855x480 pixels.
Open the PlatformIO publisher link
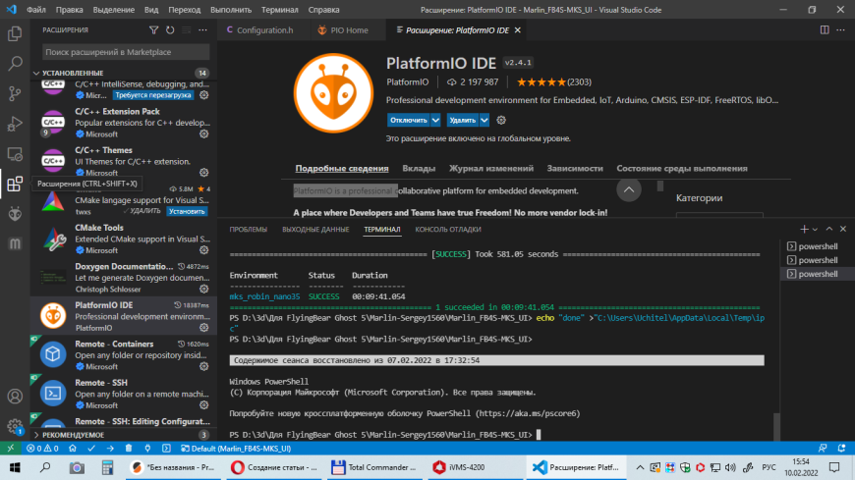407,82
